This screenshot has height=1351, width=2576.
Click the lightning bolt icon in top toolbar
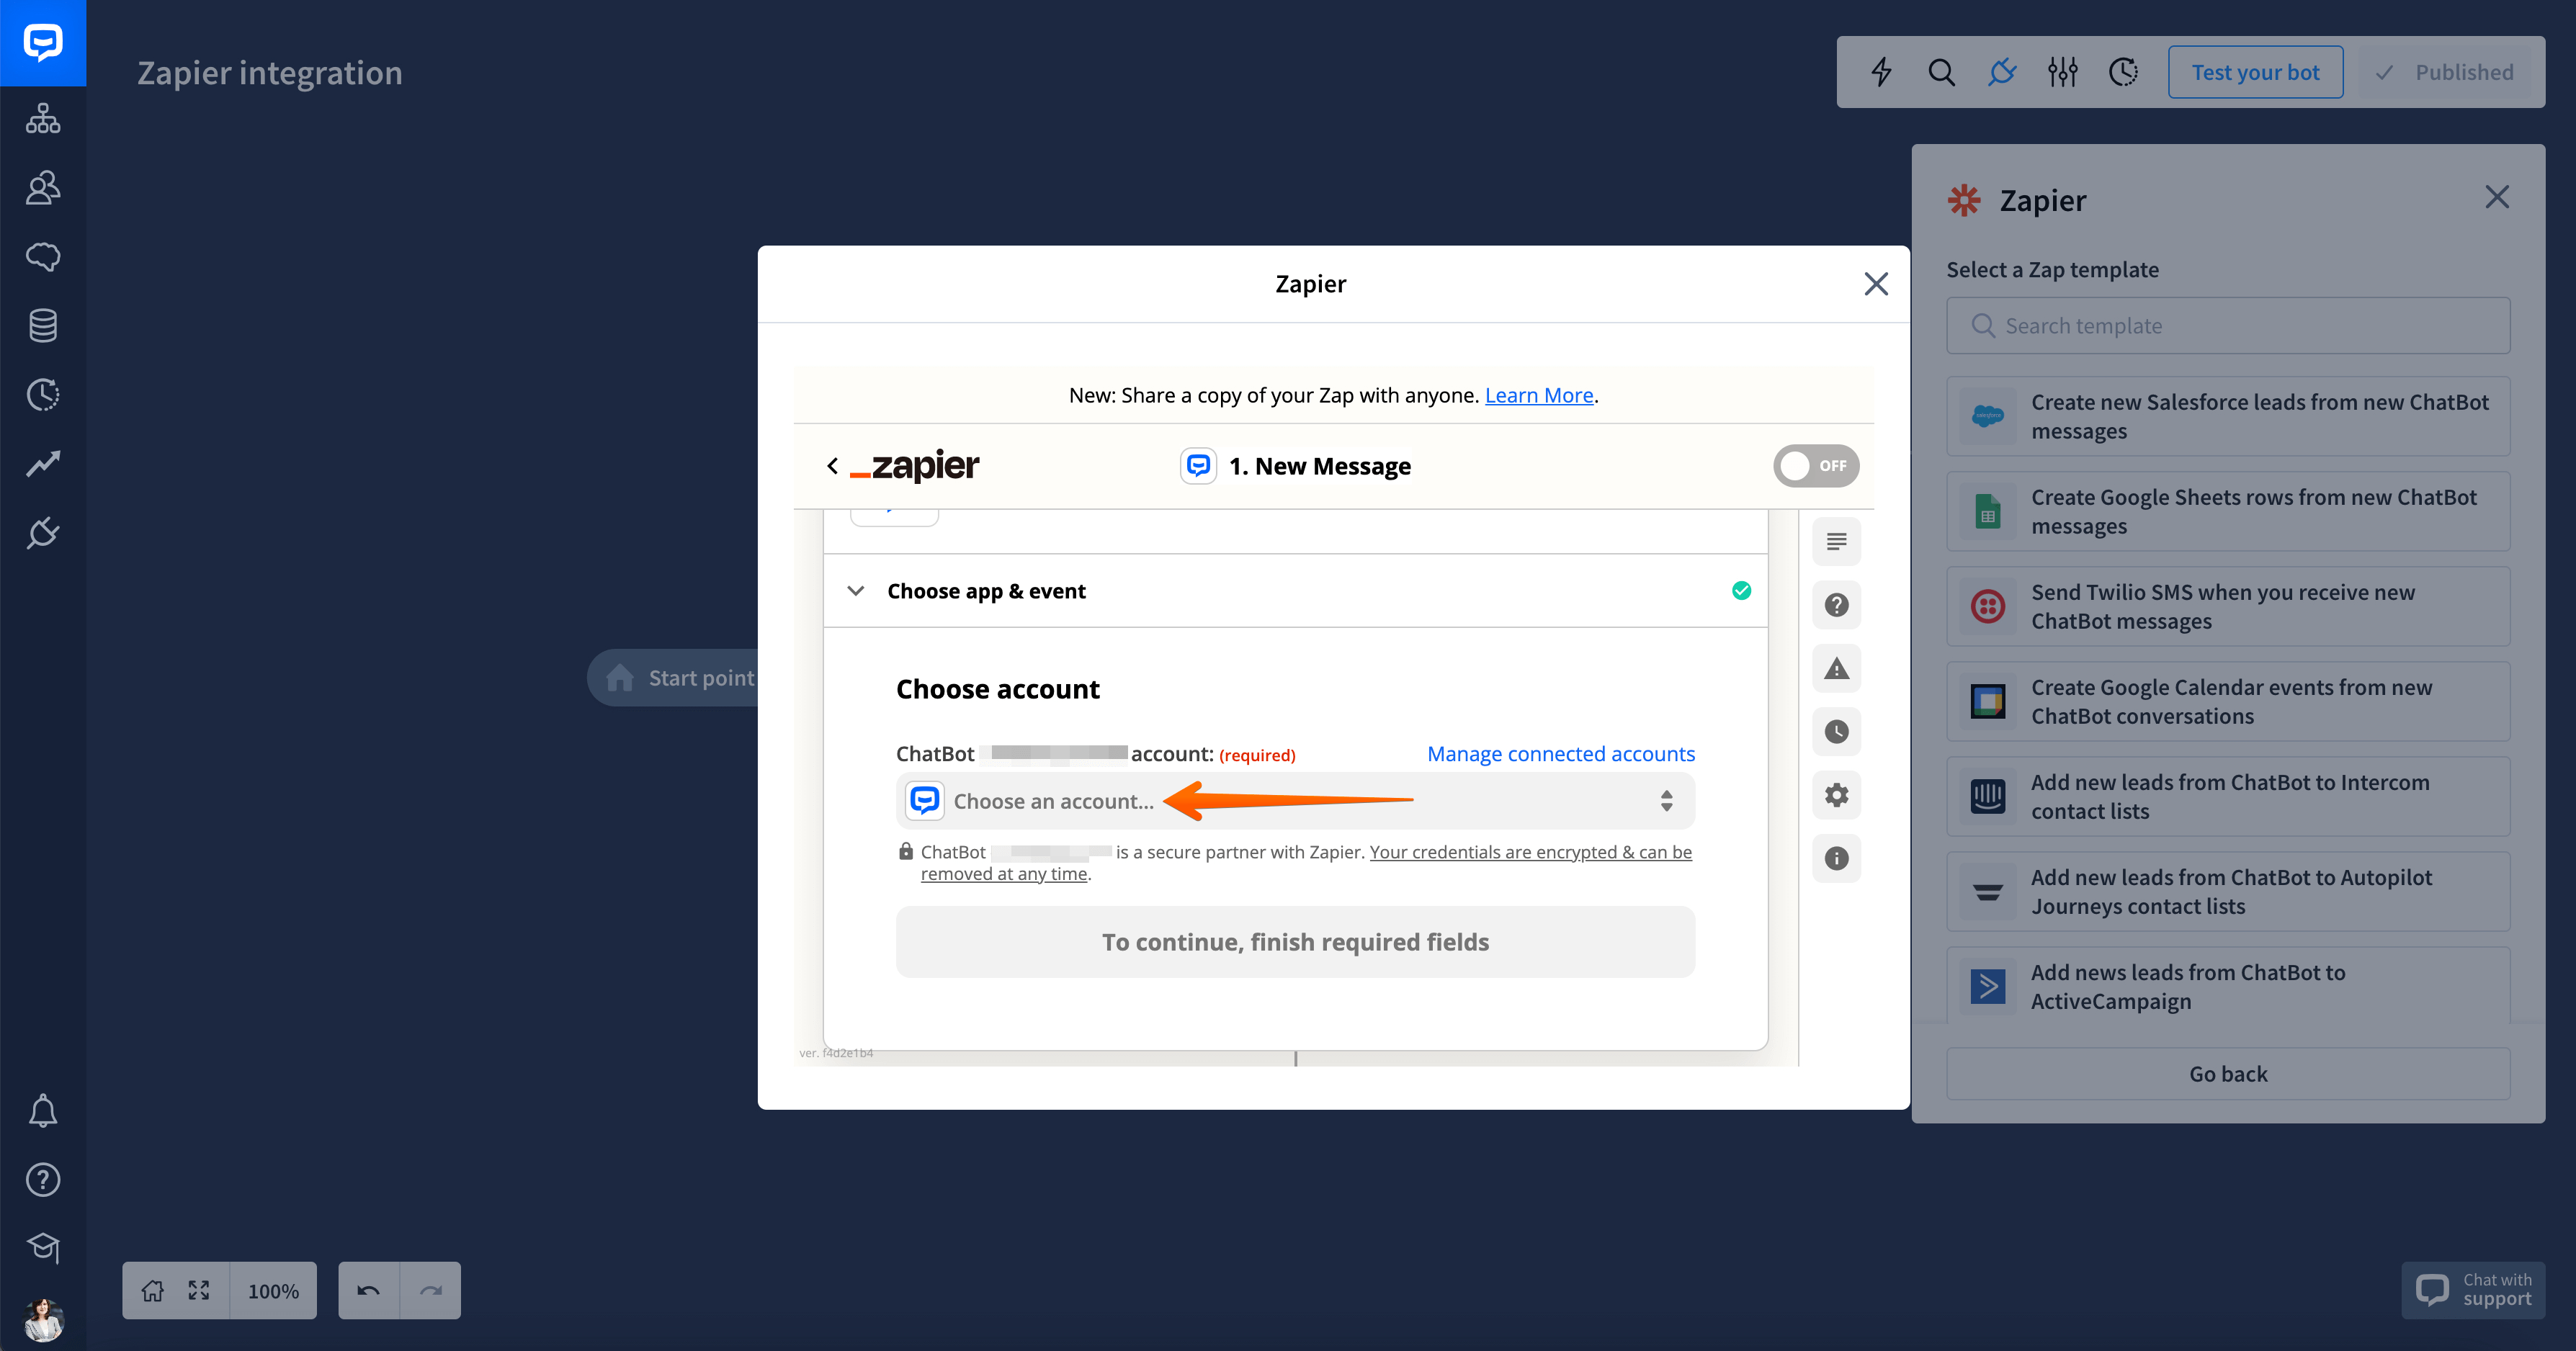click(x=1881, y=72)
